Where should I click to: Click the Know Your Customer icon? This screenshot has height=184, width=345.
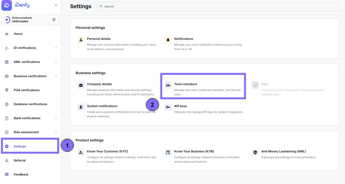point(81,152)
